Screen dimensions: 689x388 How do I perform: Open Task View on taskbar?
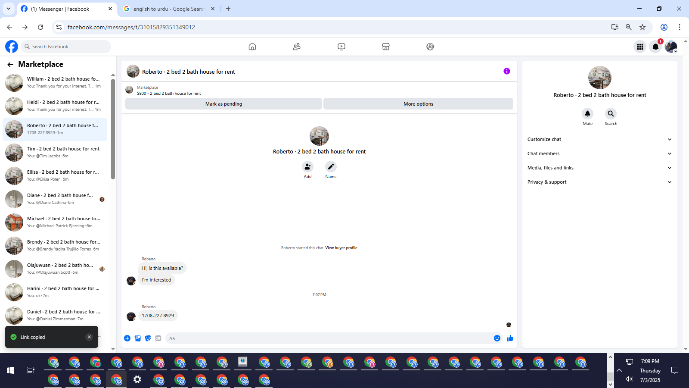tap(31, 370)
